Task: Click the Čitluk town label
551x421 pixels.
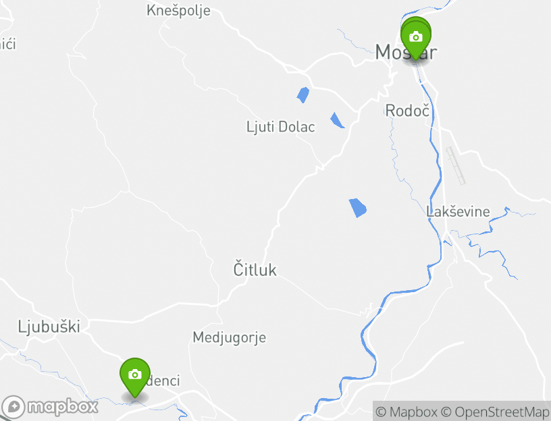Action: pos(255,269)
